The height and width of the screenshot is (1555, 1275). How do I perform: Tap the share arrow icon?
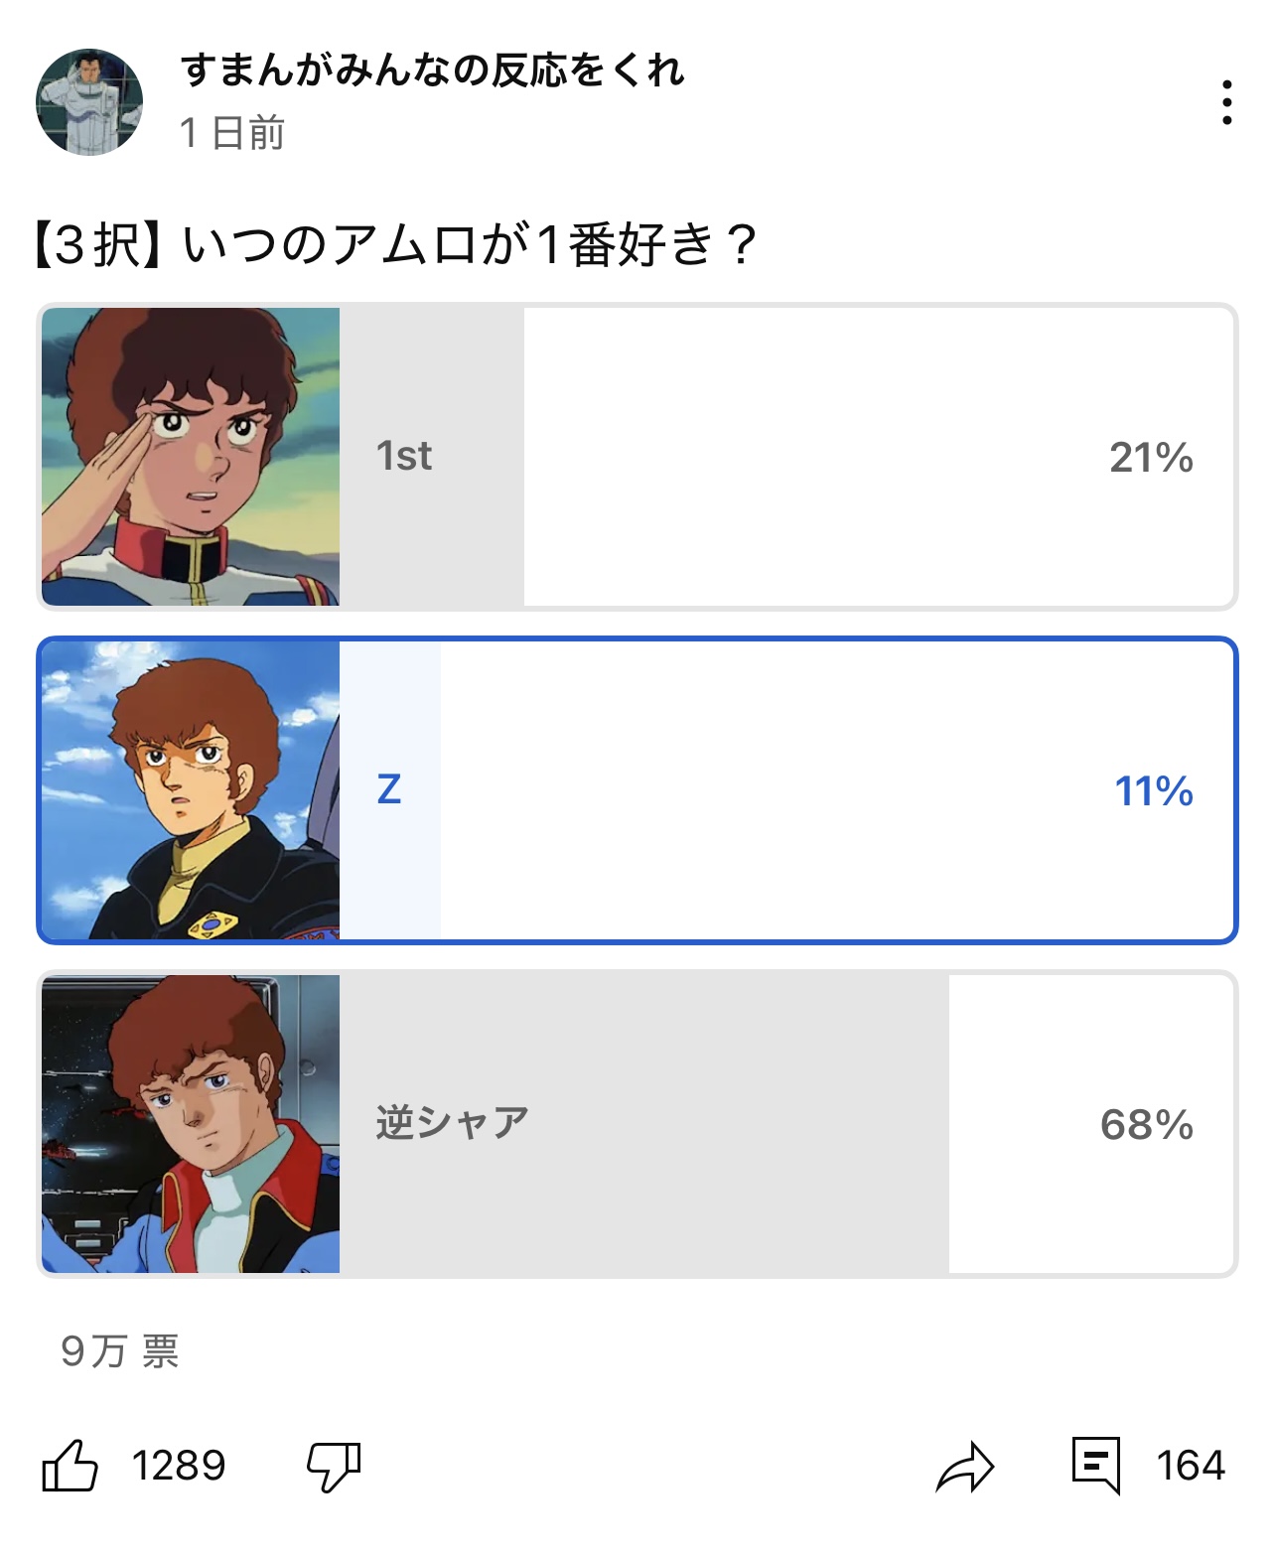pyautogui.click(x=964, y=1467)
